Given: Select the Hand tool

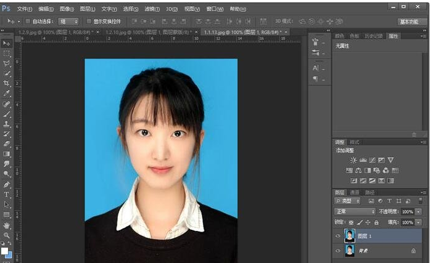Looking at the screenshot, I should tap(7, 225).
